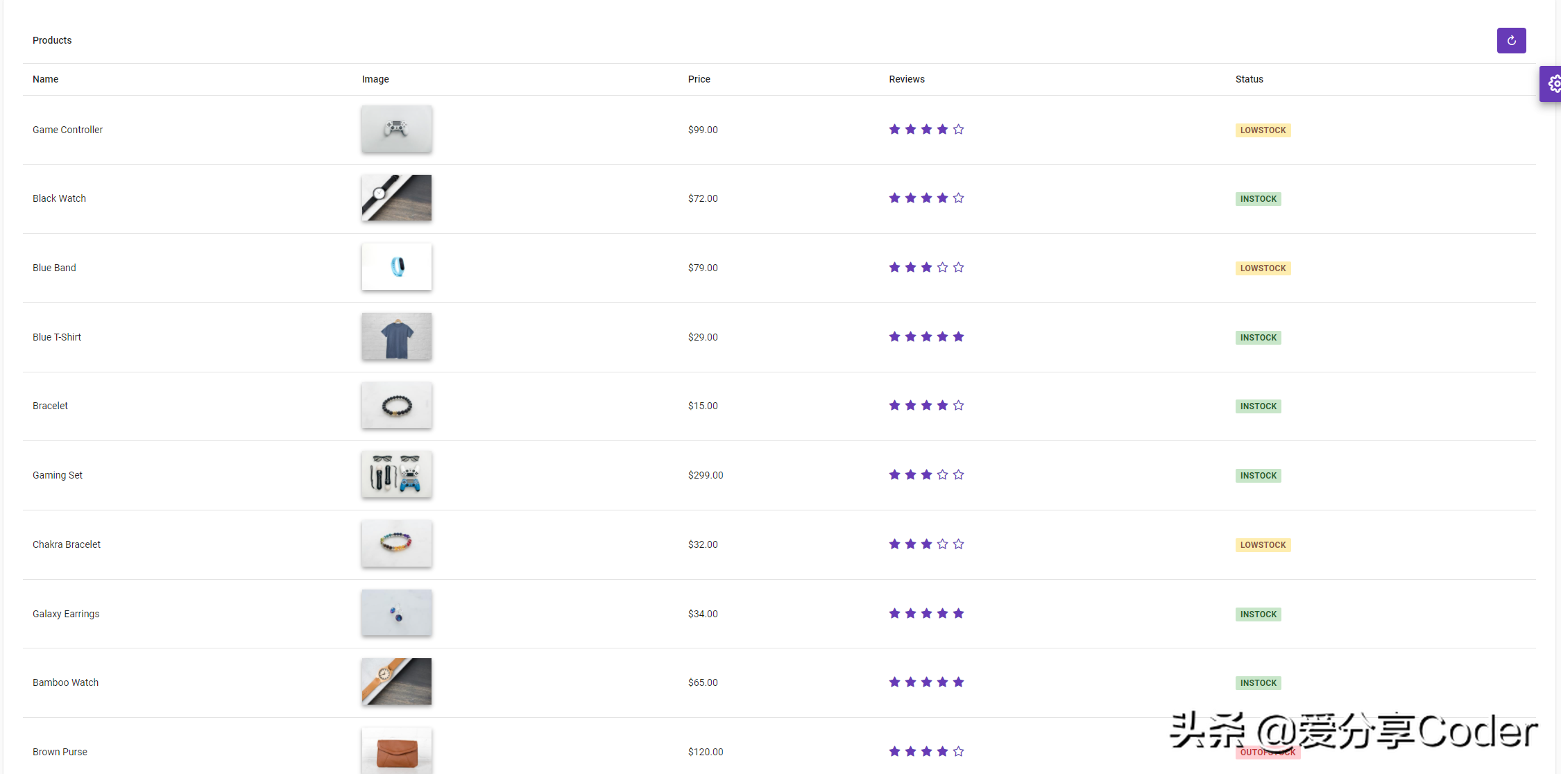
Task: Select the Galaxy Earrings product name
Action: click(x=66, y=614)
